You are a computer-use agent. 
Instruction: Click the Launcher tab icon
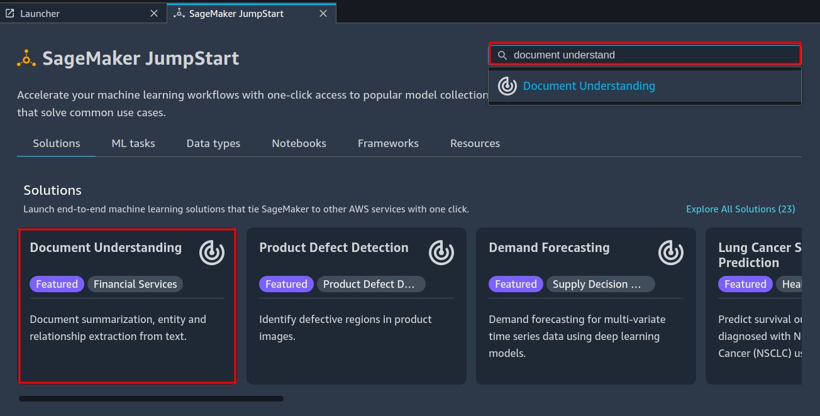(9, 13)
